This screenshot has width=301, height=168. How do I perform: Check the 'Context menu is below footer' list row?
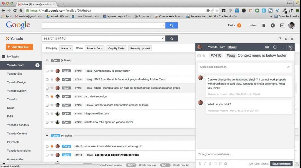tap(47, 71)
